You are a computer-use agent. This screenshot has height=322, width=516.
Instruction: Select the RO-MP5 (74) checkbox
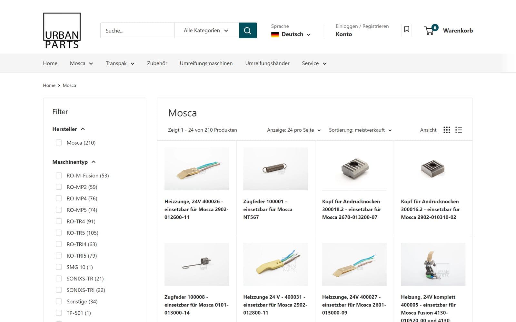pyautogui.click(x=59, y=210)
